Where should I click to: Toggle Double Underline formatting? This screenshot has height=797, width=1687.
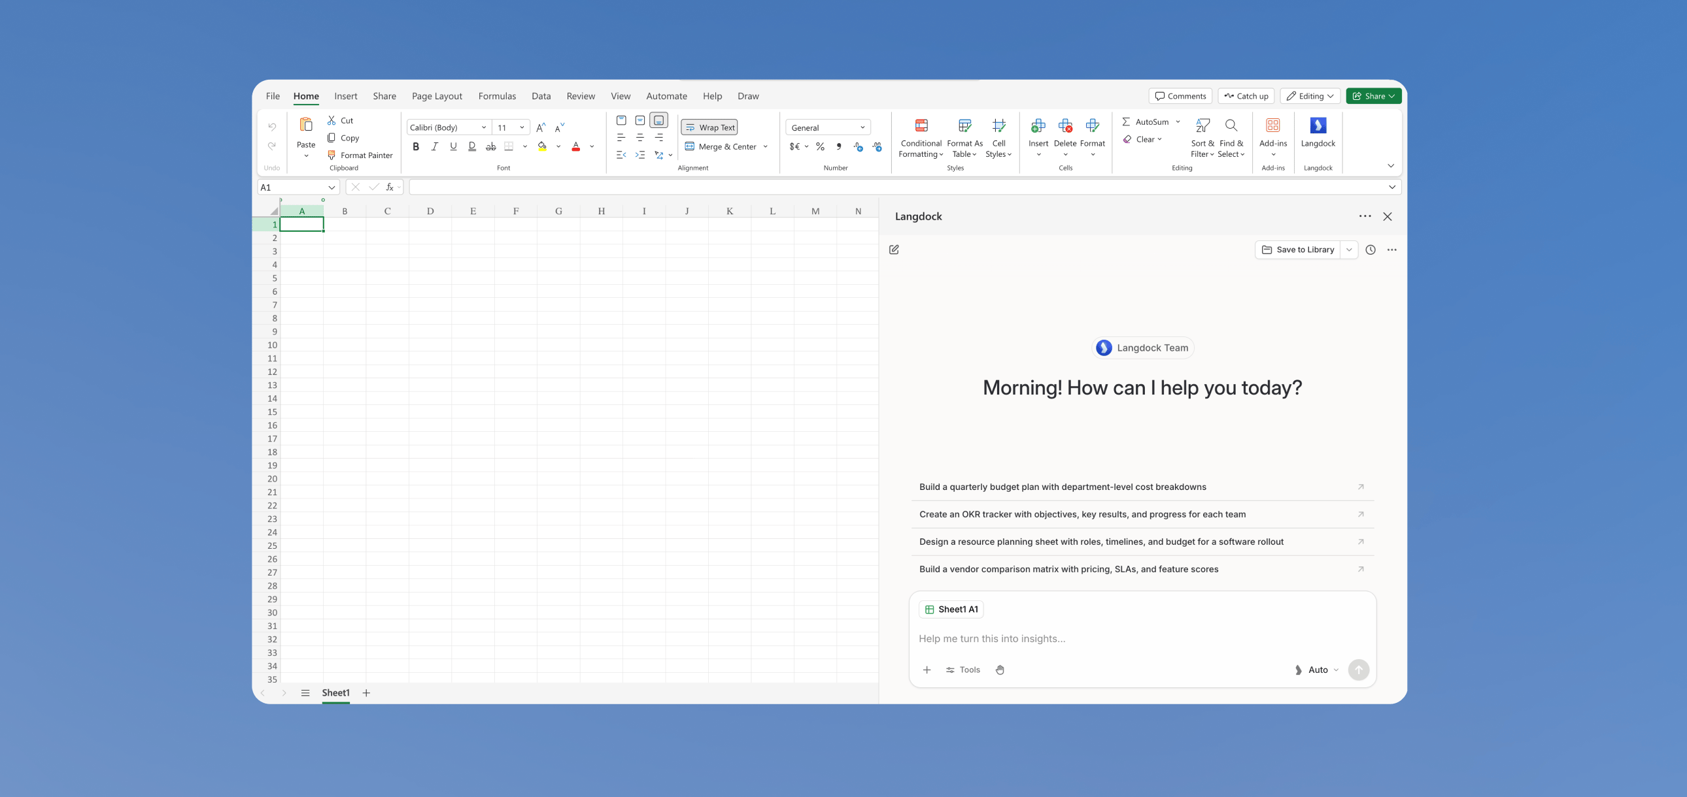point(472,146)
